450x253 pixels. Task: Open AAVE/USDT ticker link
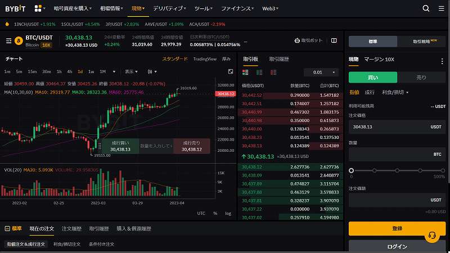164,24
